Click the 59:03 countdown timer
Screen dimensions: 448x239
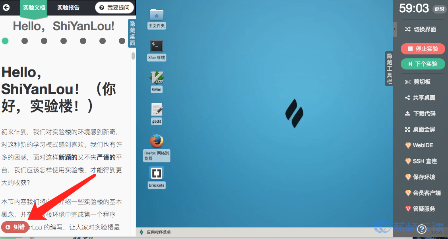click(x=414, y=9)
